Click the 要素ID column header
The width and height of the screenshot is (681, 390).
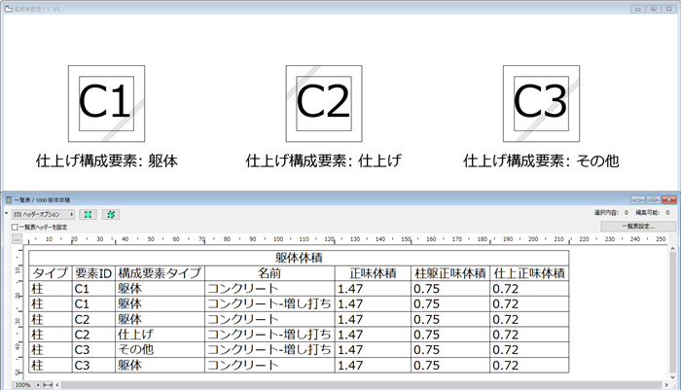click(x=93, y=273)
